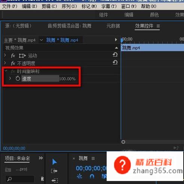Click the project search field
This screenshot has height=184, width=184.
20,179
